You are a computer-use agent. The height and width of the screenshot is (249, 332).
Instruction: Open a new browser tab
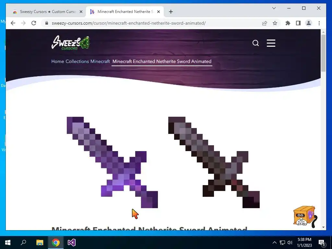[x=171, y=12]
